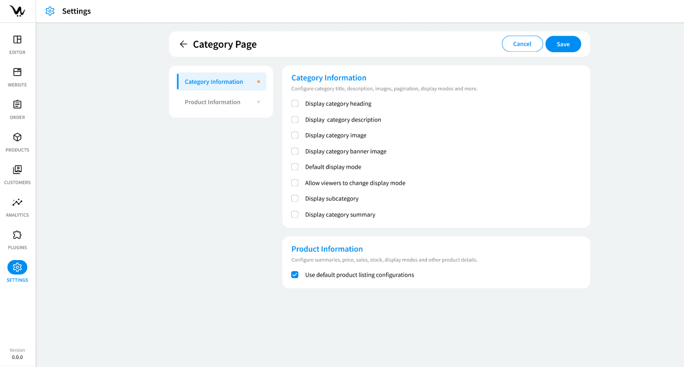The image size is (684, 367).
Task: Open the Plugins puzzle icon
Action: (17, 235)
